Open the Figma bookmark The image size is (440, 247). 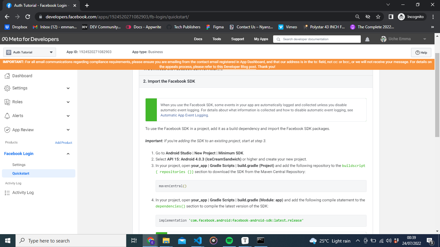coord(215,27)
